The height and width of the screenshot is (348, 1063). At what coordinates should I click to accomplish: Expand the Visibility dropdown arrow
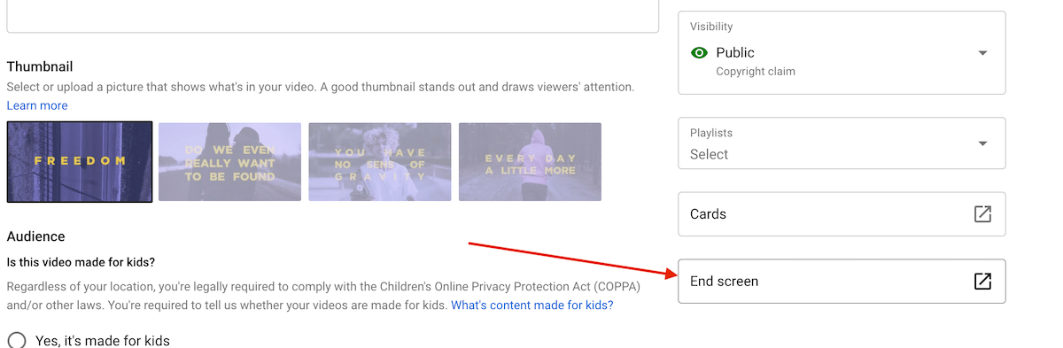(982, 53)
